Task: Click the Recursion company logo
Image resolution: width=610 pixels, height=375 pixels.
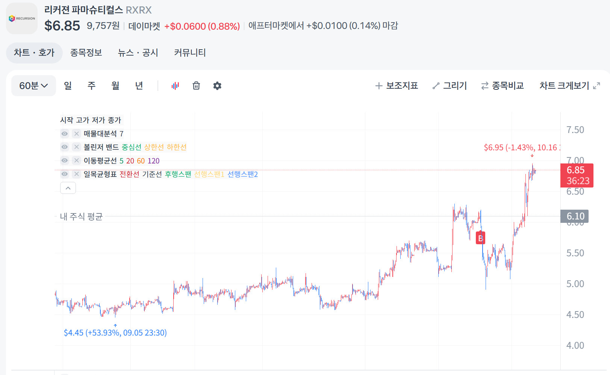Action: (x=22, y=18)
